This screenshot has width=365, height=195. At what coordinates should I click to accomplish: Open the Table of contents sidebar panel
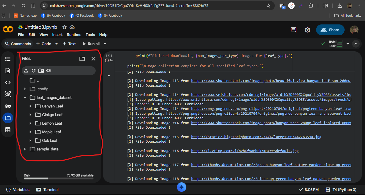click(x=8, y=59)
